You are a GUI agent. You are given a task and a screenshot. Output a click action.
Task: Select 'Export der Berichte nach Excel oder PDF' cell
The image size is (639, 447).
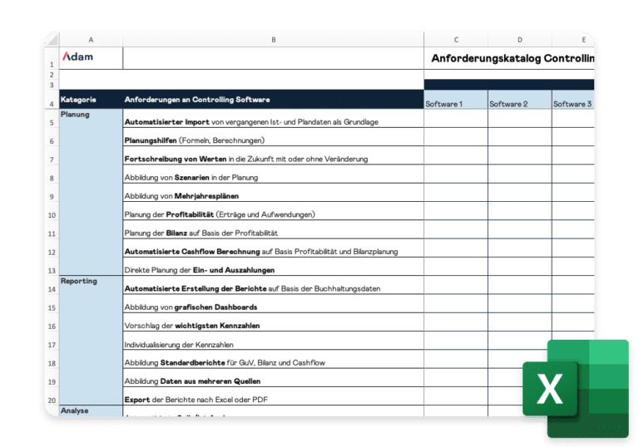point(273,400)
